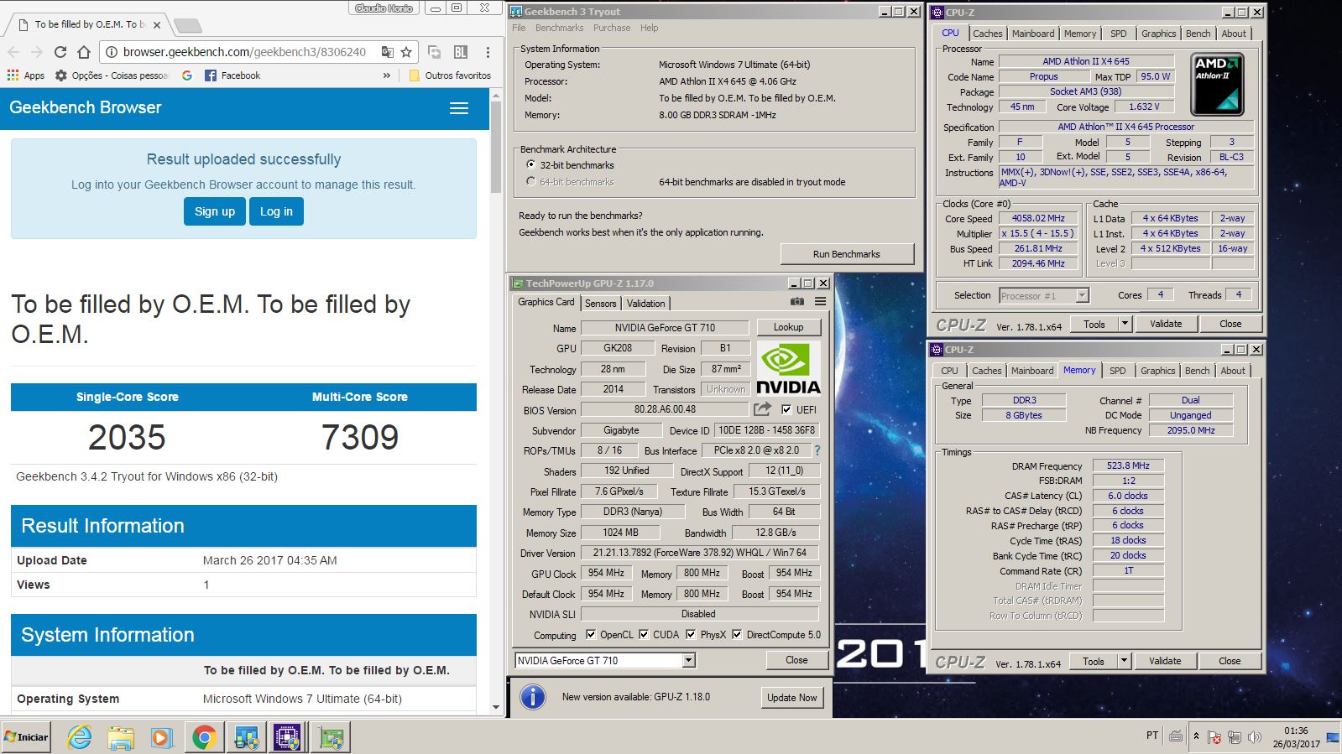Switch to the Sensors tab in GPU-Z

tap(601, 304)
